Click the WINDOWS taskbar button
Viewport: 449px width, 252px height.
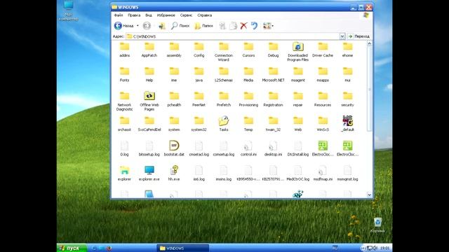click(182, 248)
